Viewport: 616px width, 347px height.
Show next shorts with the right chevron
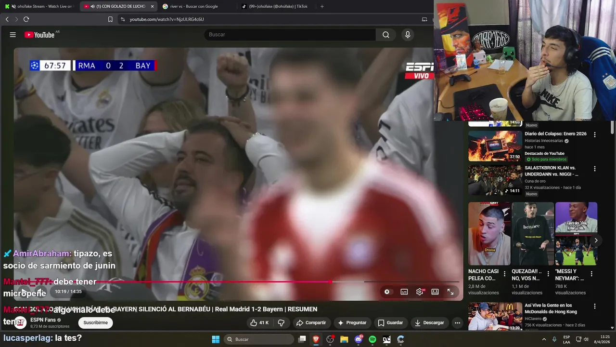[596, 240]
